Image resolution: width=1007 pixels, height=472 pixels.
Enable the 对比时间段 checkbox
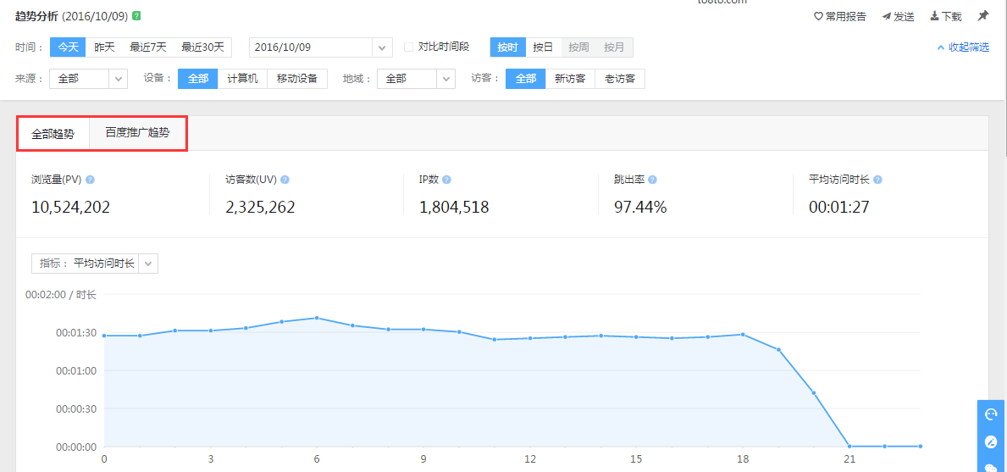pyautogui.click(x=409, y=47)
